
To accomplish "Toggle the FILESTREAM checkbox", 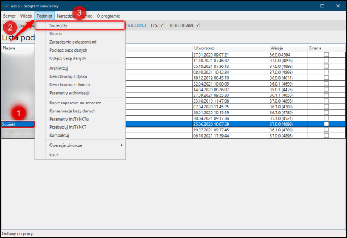I will click(197, 25).
